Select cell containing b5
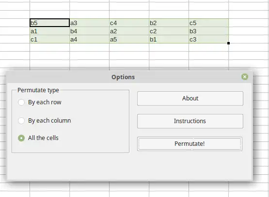 click(49, 23)
